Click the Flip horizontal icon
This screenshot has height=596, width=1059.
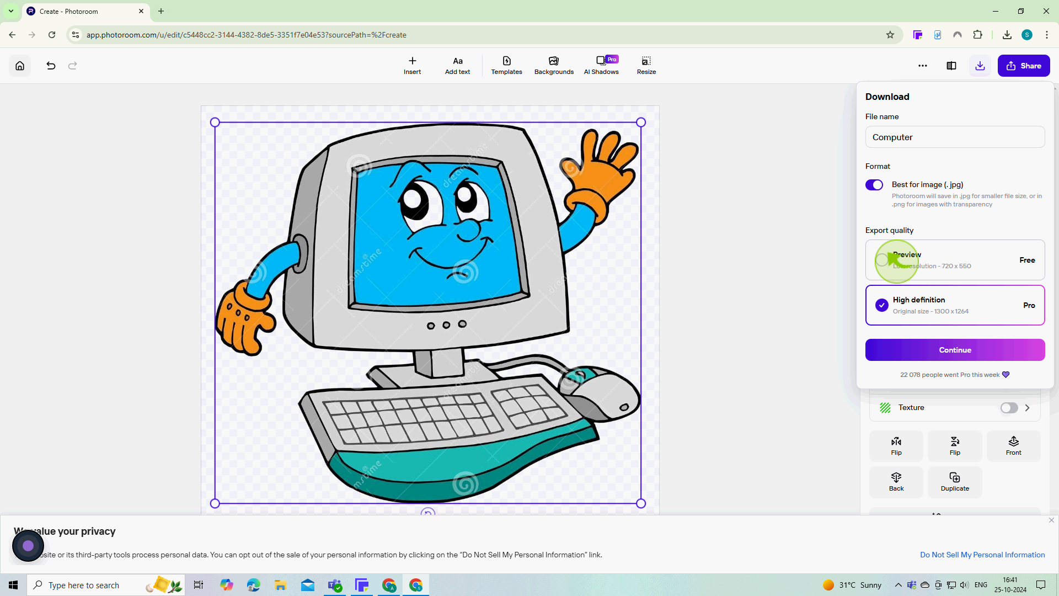pyautogui.click(x=896, y=445)
